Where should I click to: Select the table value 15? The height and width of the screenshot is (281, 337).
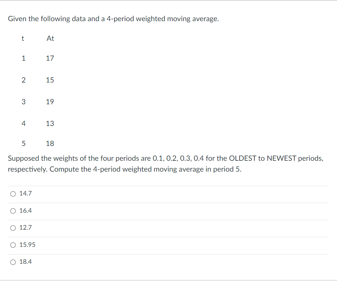pos(50,80)
